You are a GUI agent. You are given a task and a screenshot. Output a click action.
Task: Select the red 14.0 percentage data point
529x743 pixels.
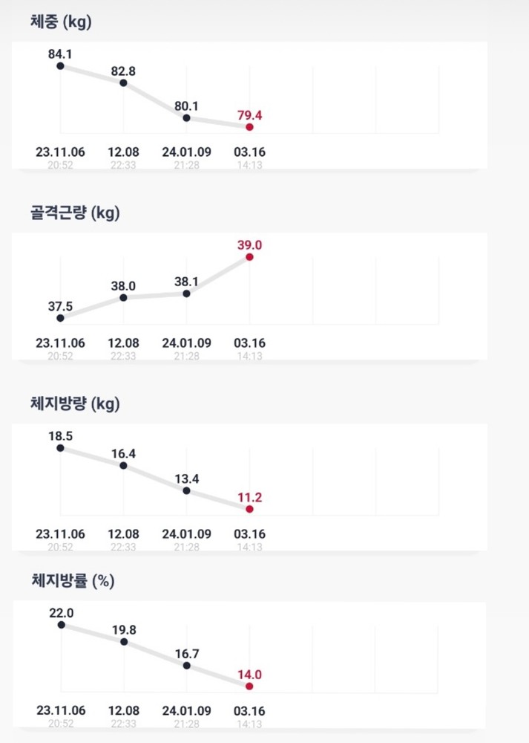(249, 687)
